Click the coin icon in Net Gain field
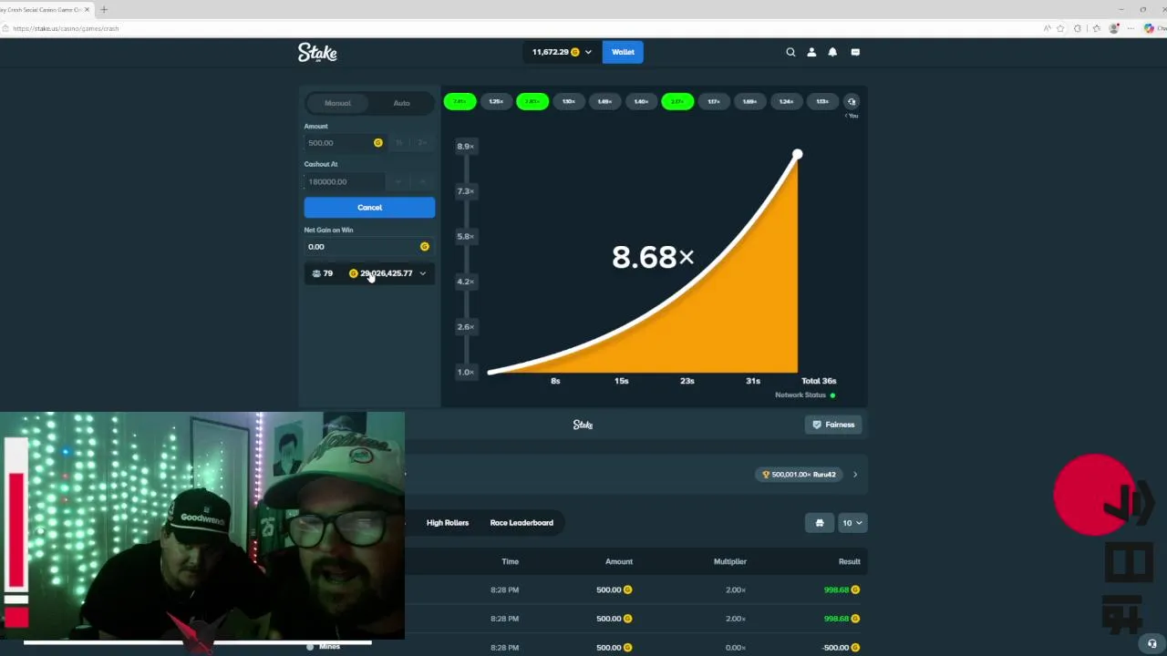Image resolution: width=1167 pixels, height=656 pixels. click(x=424, y=247)
